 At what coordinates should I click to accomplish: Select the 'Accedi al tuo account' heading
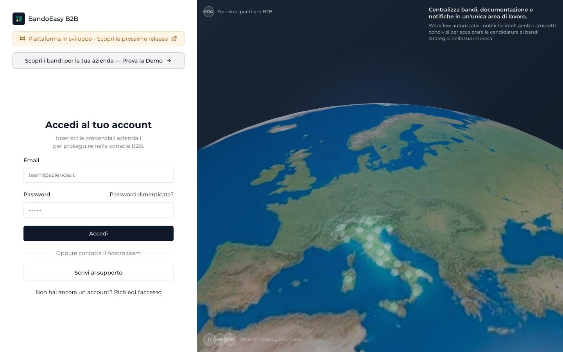99,125
